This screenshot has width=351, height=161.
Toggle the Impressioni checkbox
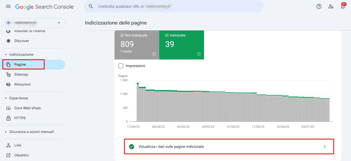click(x=120, y=66)
